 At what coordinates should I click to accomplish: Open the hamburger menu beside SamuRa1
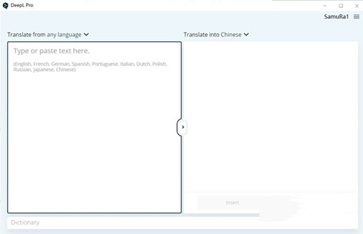click(356, 17)
